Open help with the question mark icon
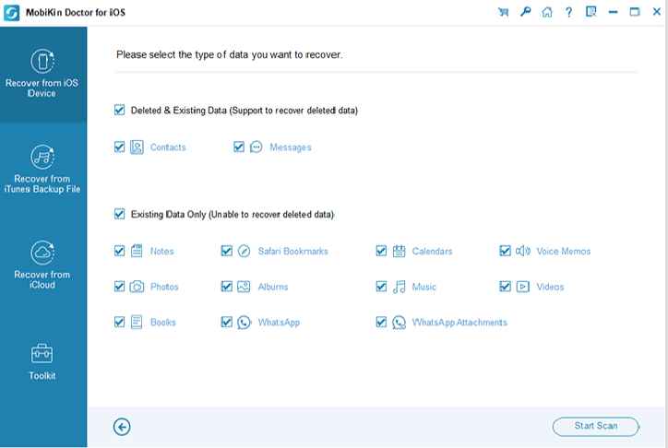668x448 pixels. [568, 12]
